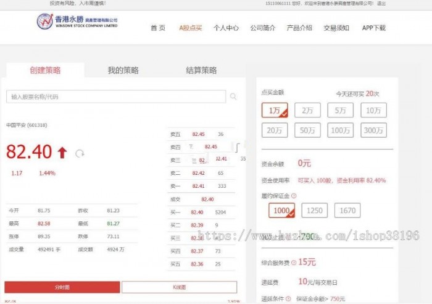Go to APP下载 in the top navigation

click(373, 28)
